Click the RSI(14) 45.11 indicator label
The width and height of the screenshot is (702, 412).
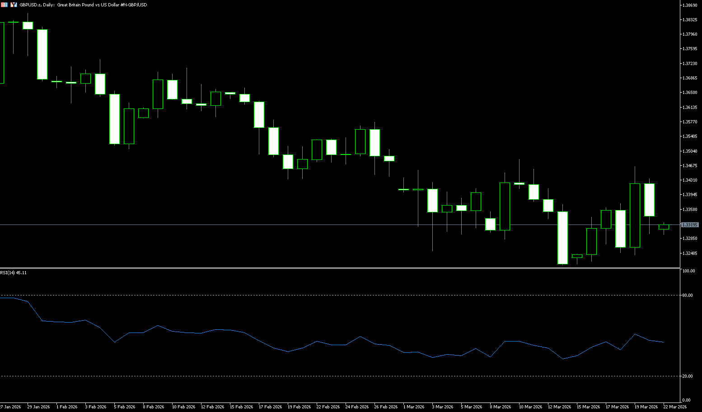click(x=14, y=273)
